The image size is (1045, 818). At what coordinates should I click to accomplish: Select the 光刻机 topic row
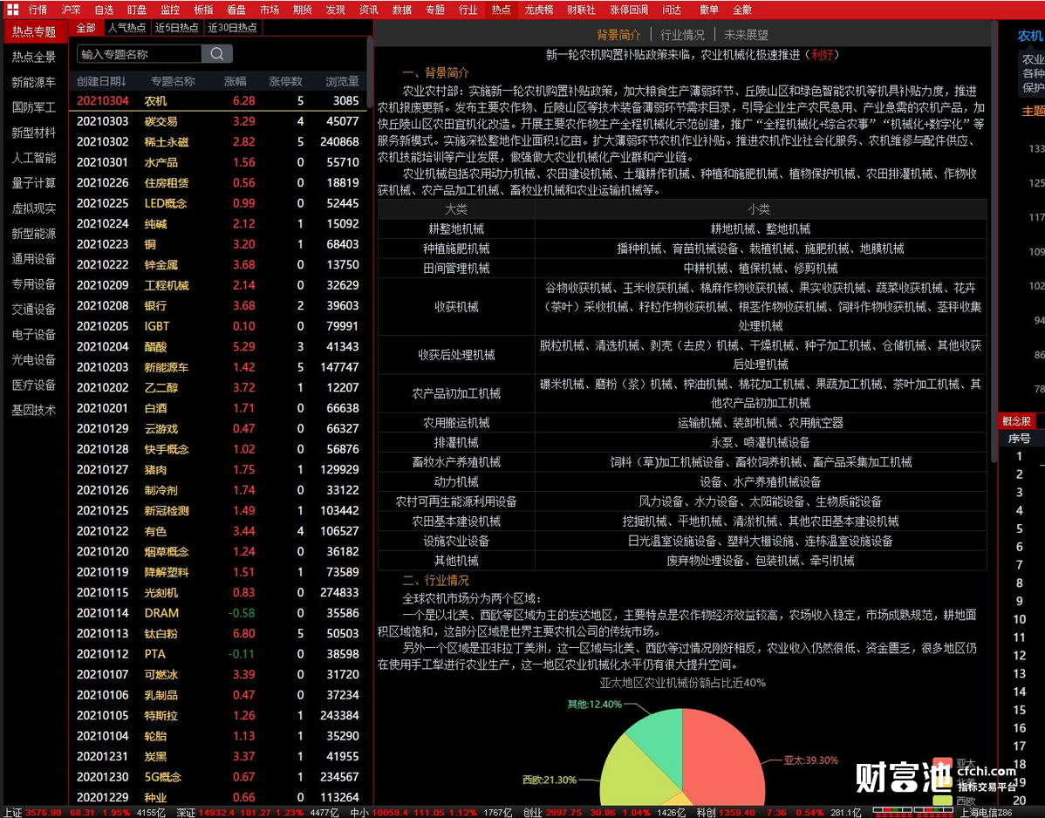click(218, 592)
